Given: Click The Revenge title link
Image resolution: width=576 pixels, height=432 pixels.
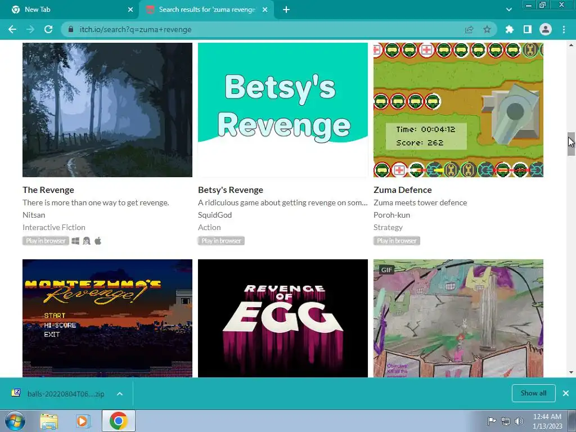Looking at the screenshot, I should tap(48, 190).
